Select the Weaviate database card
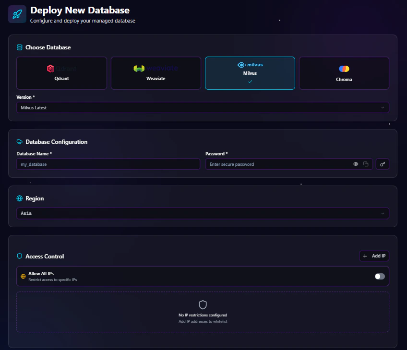407x350 pixels. pos(156,73)
